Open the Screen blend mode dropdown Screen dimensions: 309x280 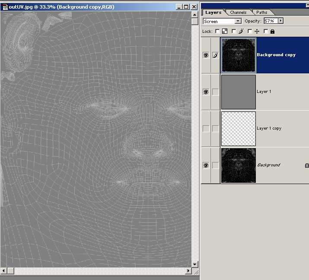[238, 21]
